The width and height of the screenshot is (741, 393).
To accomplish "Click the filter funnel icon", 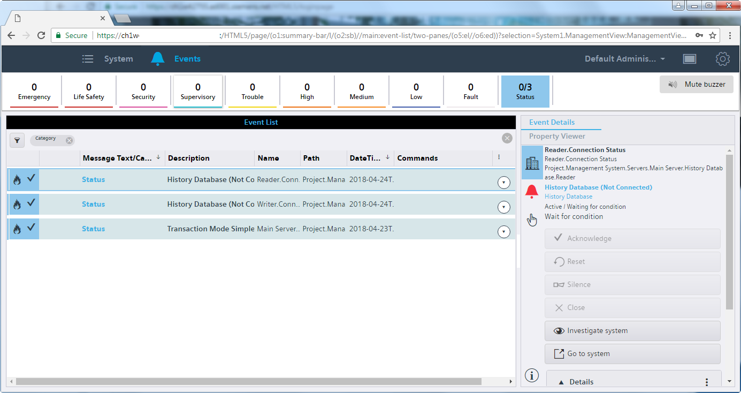I will click(17, 140).
